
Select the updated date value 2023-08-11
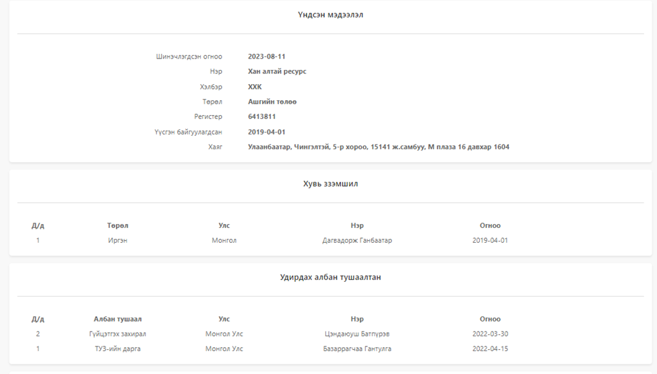tap(266, 57)
